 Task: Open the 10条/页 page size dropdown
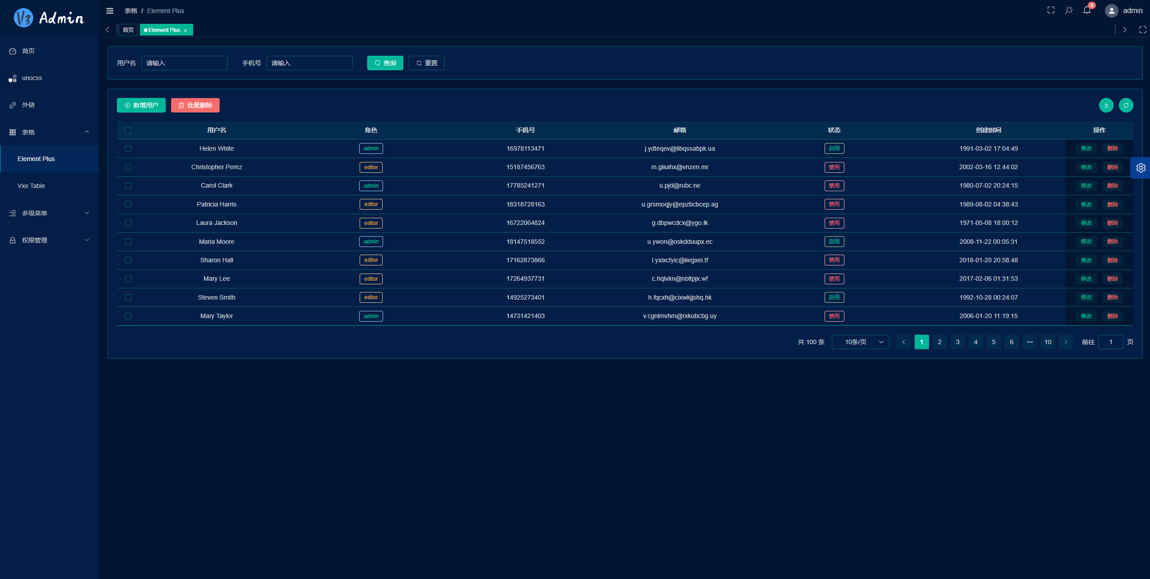860,342
